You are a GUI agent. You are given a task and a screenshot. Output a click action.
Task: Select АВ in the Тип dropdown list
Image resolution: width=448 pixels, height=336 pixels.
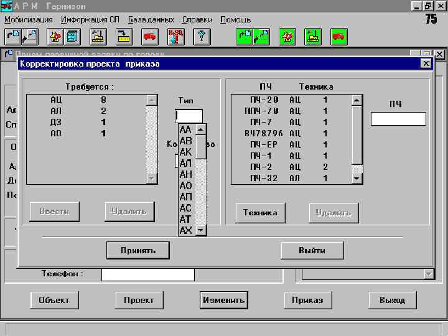click(x=187, y=141)
